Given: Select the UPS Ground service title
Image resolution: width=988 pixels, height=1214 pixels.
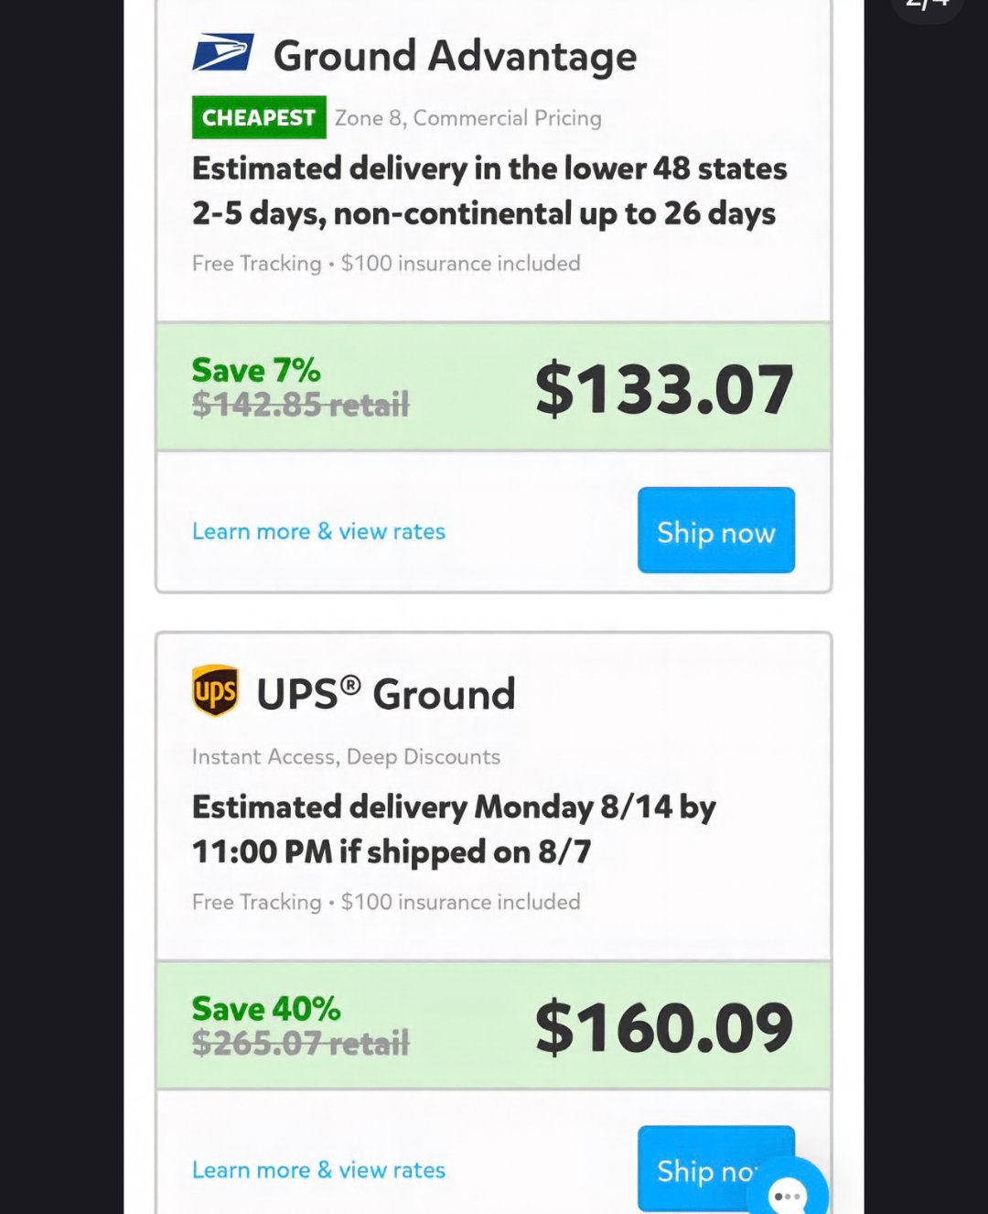Looking at the screenshot, I should 385,695.
